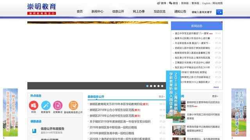Click the blue search magnifier button
Image resolution: width=250 pixels, height=140 pixels.
tap(219, 12)
